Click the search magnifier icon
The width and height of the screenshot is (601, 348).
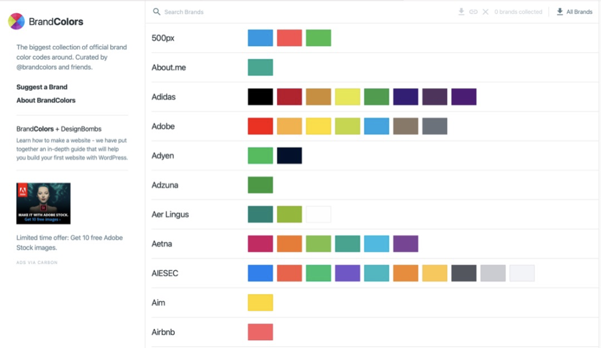tap(157, 11)
